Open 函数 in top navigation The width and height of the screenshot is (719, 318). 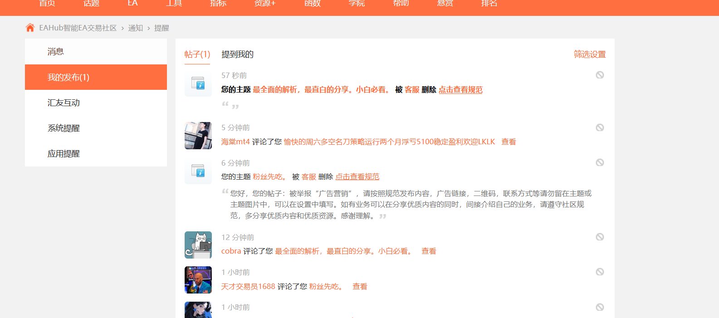313,4
